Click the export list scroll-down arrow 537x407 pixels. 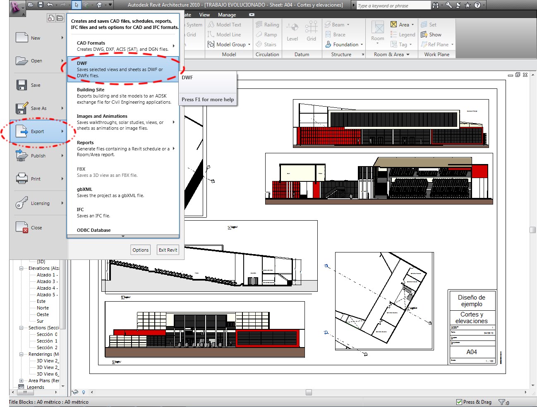pos(123,236)
